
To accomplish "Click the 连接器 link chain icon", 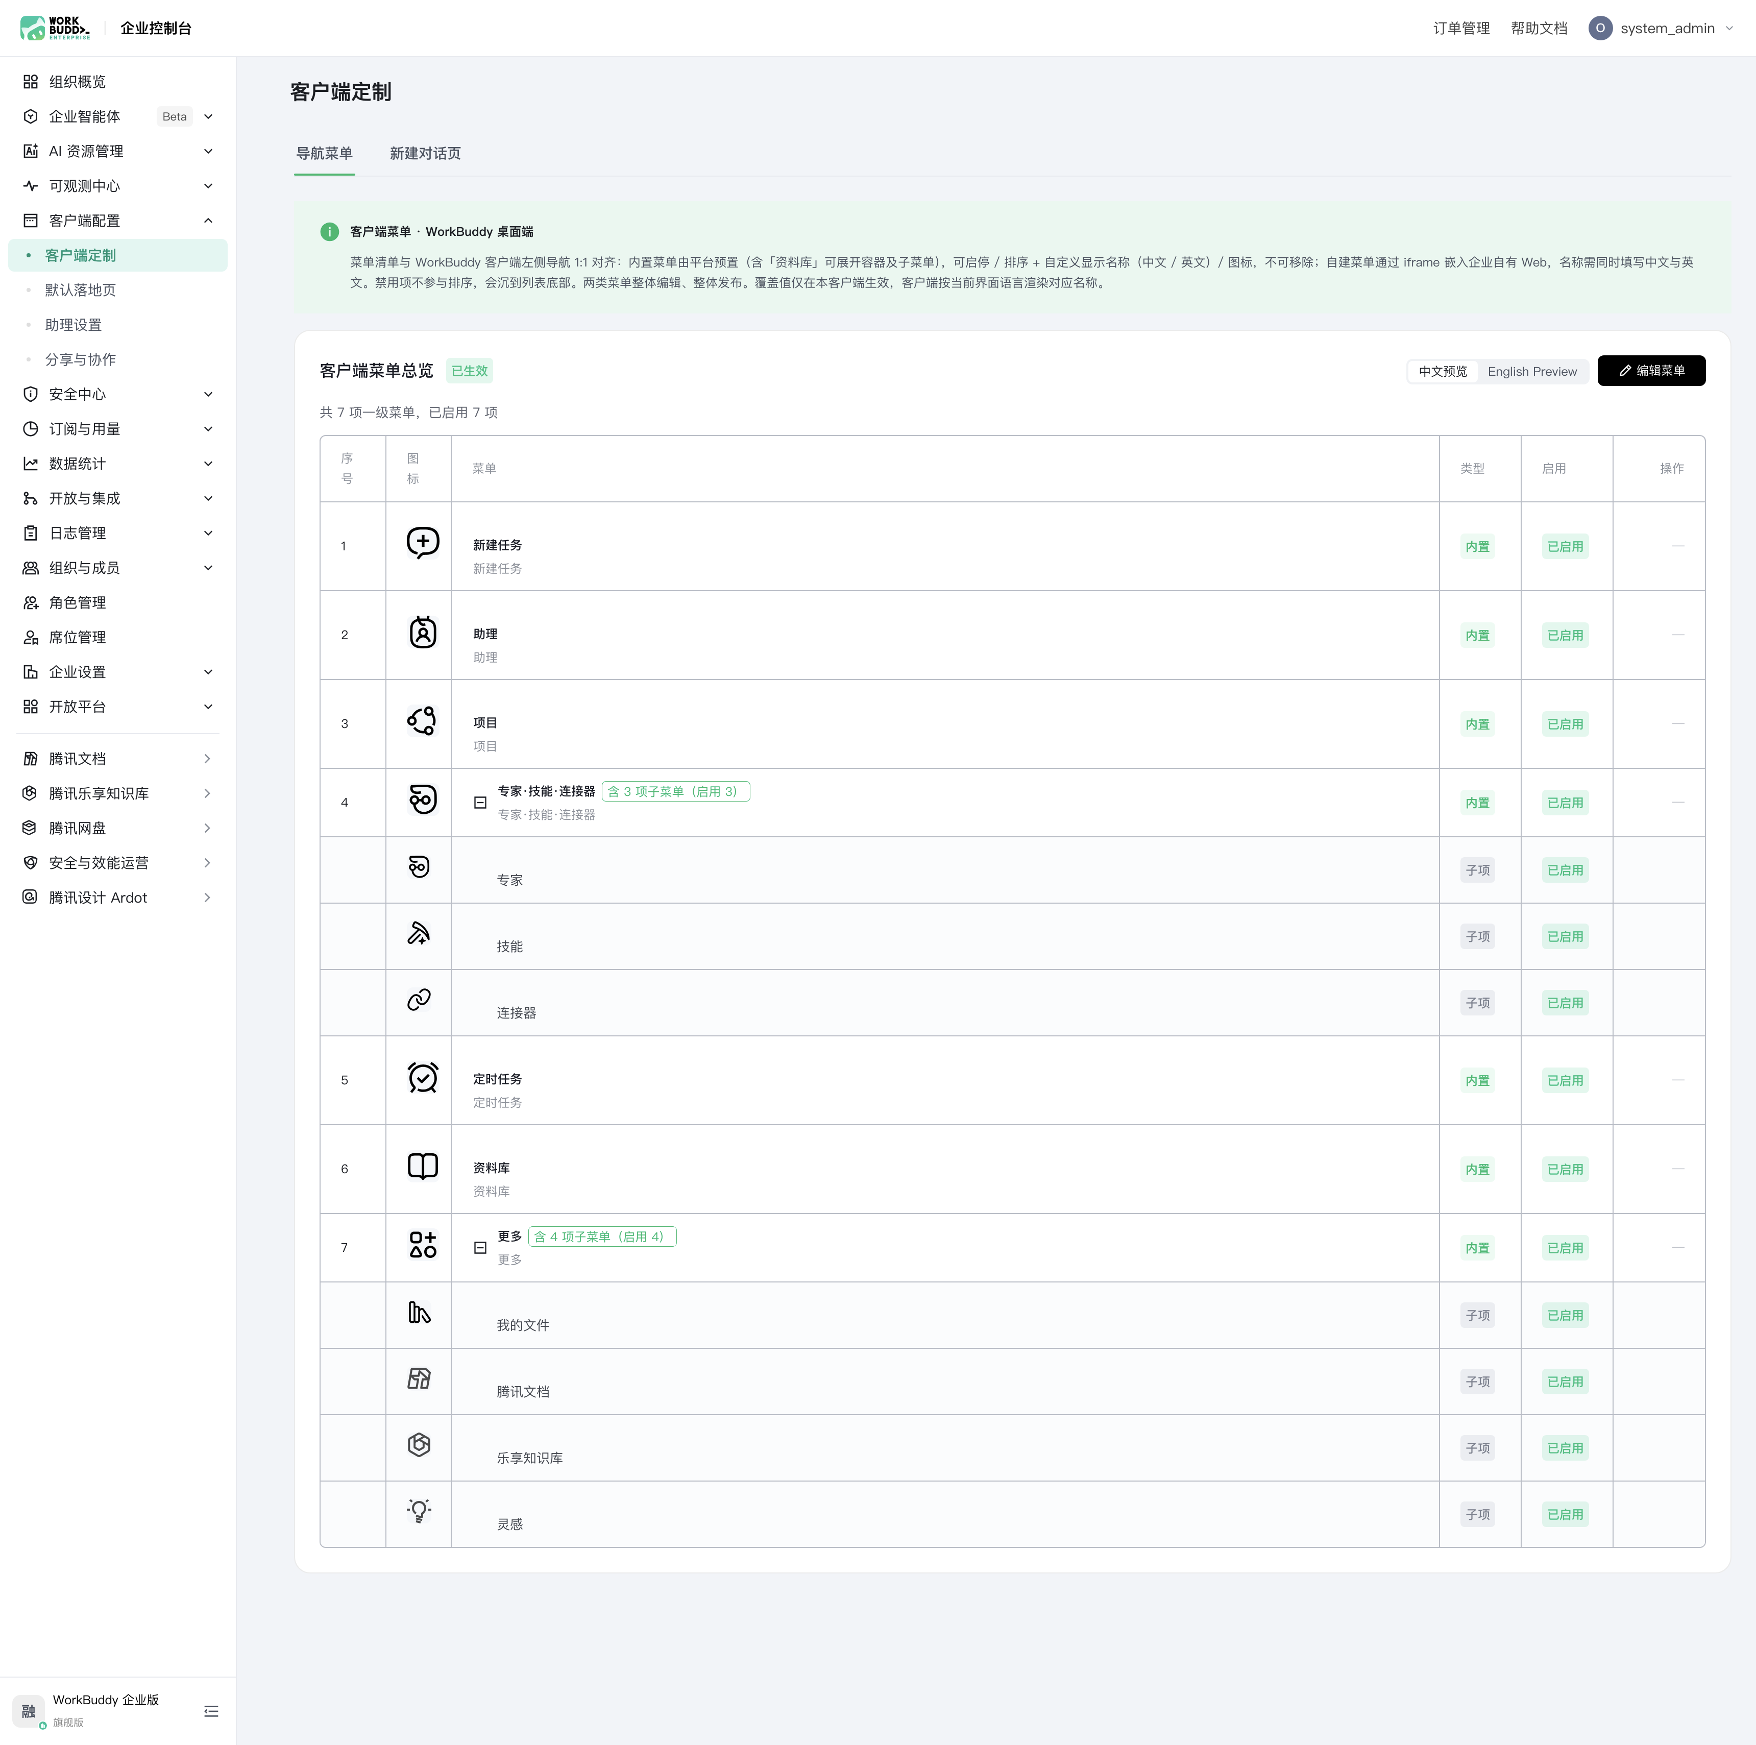I will click(x=419, y=1000).
